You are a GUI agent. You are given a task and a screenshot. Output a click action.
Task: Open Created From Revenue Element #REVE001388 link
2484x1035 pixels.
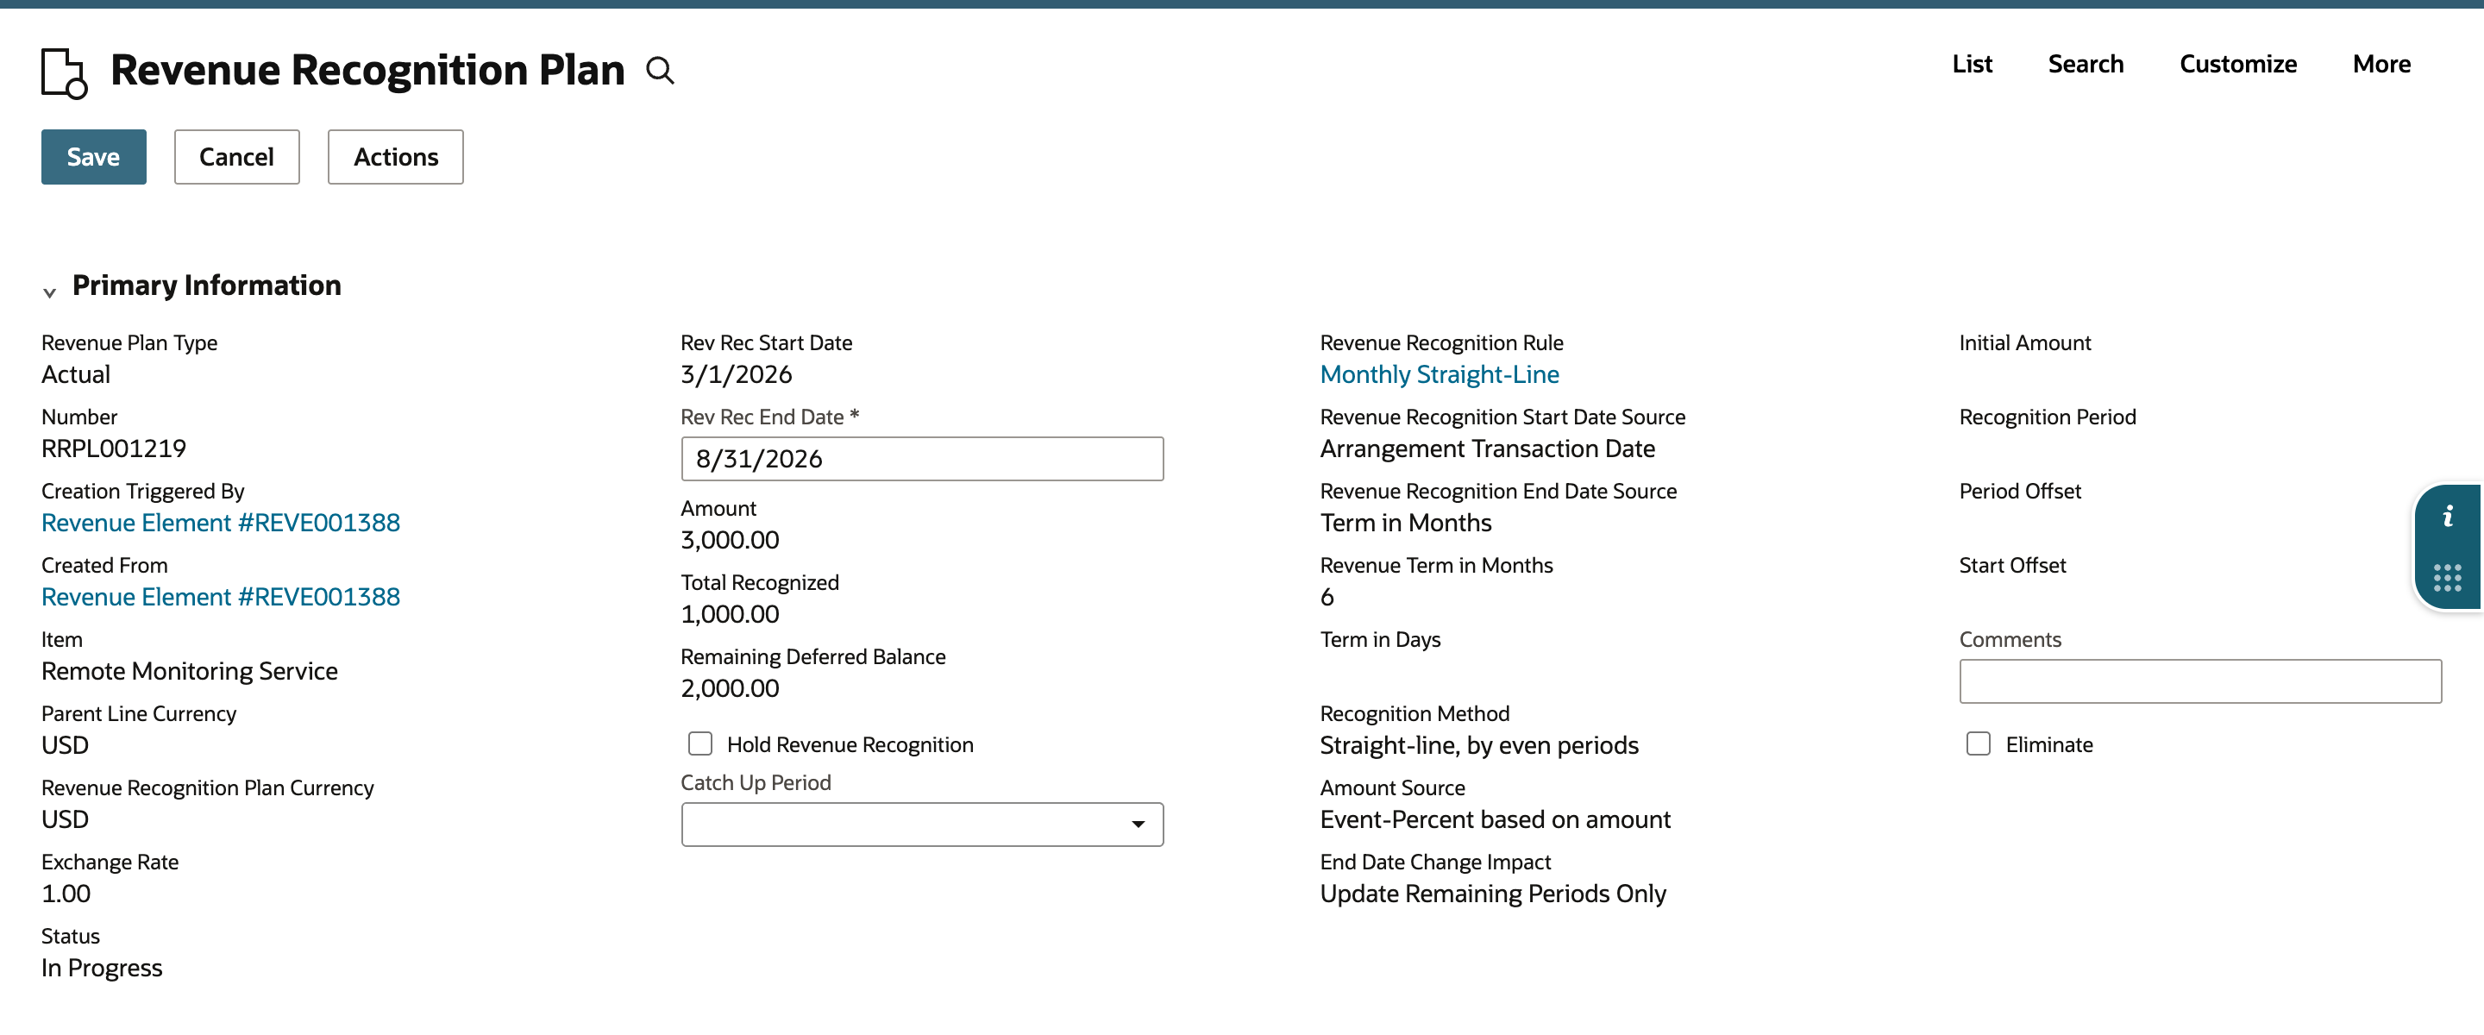pyautogui.click(x=220, y=597)
